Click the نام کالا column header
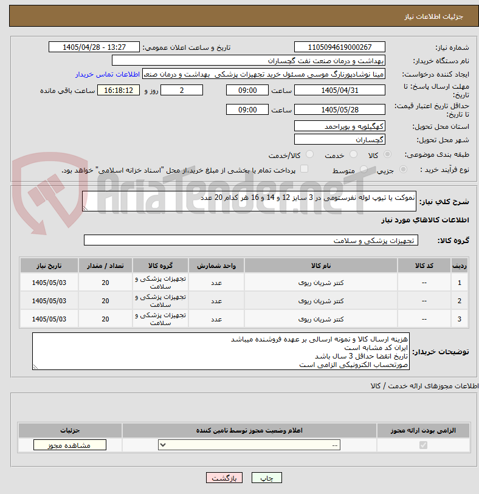479x494 pixels. click(x=321, y=266)
